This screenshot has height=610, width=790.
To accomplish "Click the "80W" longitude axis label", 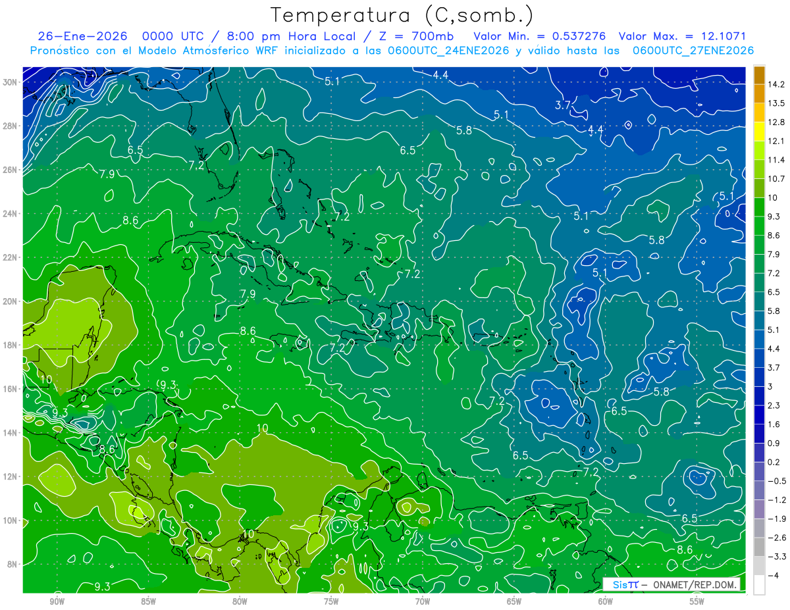I will tap(240, 601).
